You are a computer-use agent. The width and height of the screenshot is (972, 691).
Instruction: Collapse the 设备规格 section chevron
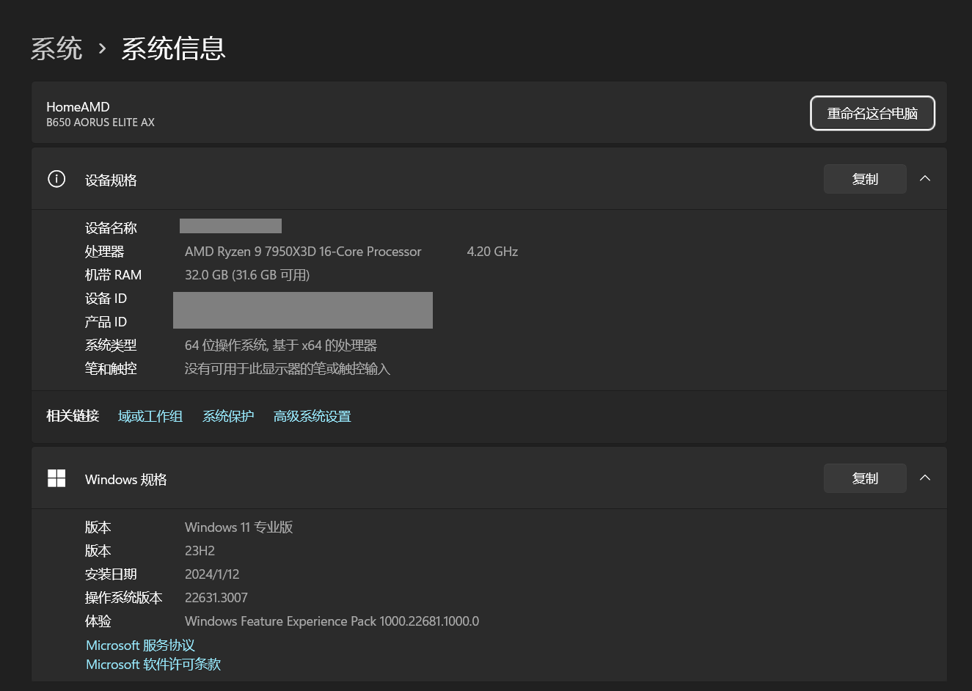click(925, 178)
